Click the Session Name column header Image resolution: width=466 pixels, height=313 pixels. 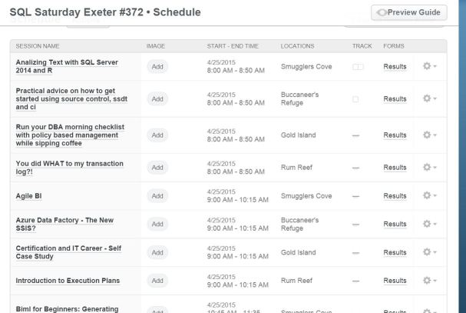pyautogui.click(x=37, y=47)
